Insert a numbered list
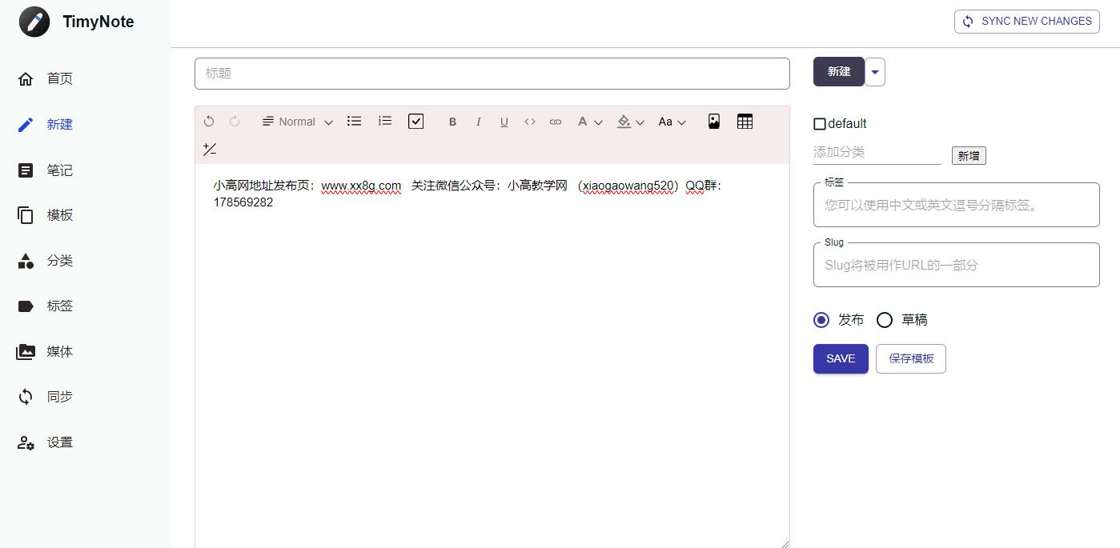 pos(385,121)
